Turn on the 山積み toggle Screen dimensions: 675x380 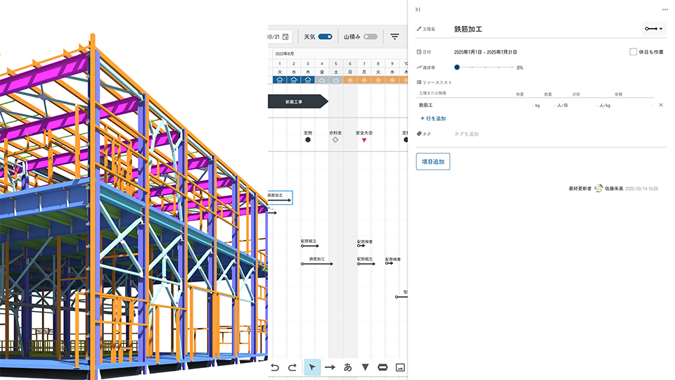(x=371, y=37)
